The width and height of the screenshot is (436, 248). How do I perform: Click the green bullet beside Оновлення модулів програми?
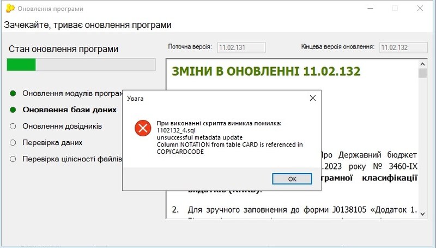click(13, 93)
